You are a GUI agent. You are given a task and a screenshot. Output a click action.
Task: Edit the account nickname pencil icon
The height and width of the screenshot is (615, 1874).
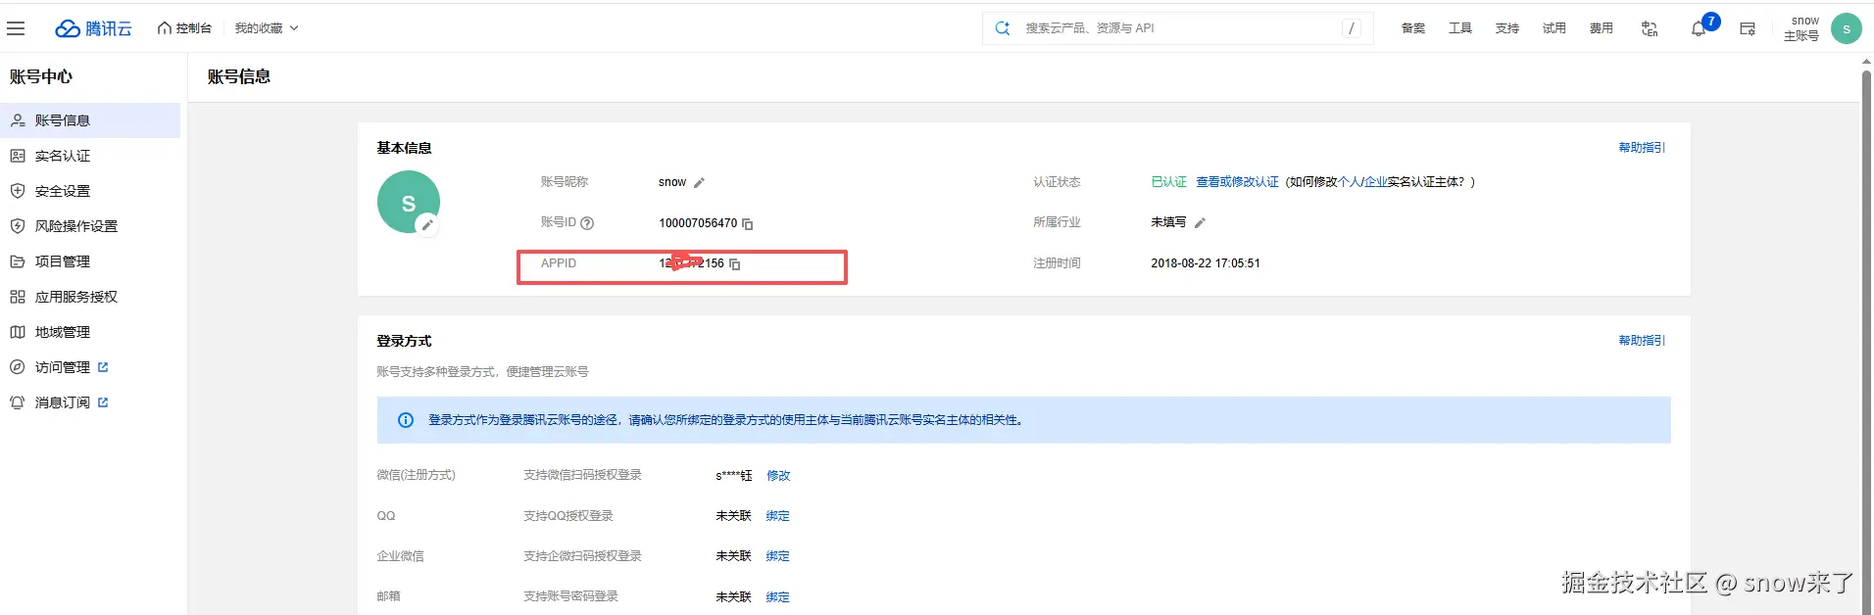point(699,183)
